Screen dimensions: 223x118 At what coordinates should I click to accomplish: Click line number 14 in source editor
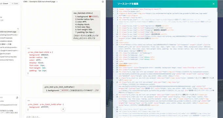point(117,45)
